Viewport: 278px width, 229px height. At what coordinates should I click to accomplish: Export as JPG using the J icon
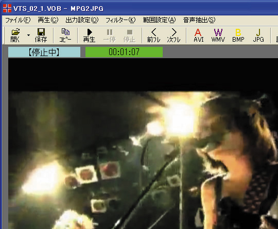click(258, 36)
